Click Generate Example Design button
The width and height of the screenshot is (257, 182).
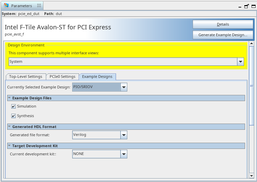click(x=223, y=35)
